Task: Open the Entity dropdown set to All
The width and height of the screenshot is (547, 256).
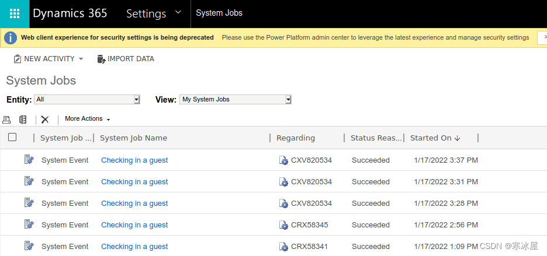Action: point(87,99)
